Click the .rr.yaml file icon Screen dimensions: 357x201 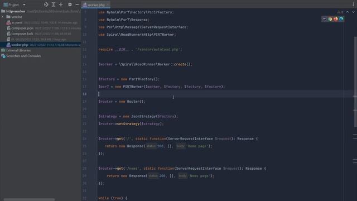[8, 22]
